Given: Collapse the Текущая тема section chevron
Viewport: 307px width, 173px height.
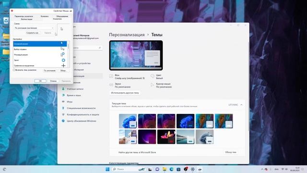Looking at the screenshot, I should click(x=241, y=105).
